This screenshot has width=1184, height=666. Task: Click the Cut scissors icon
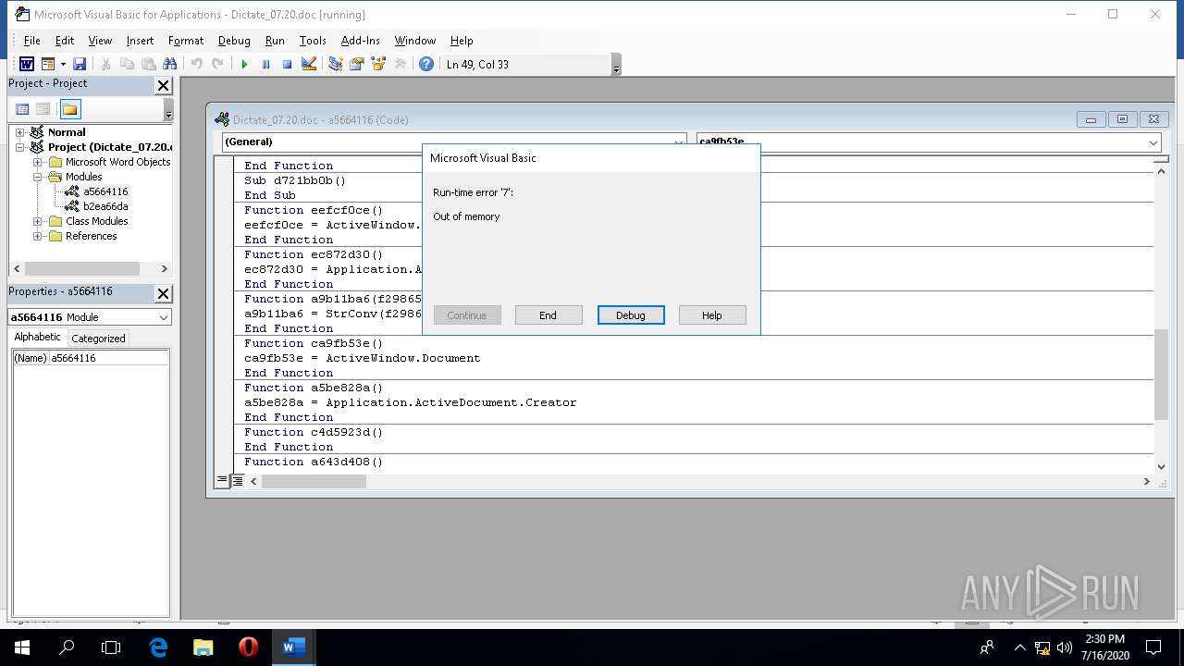tap(105, 64)
